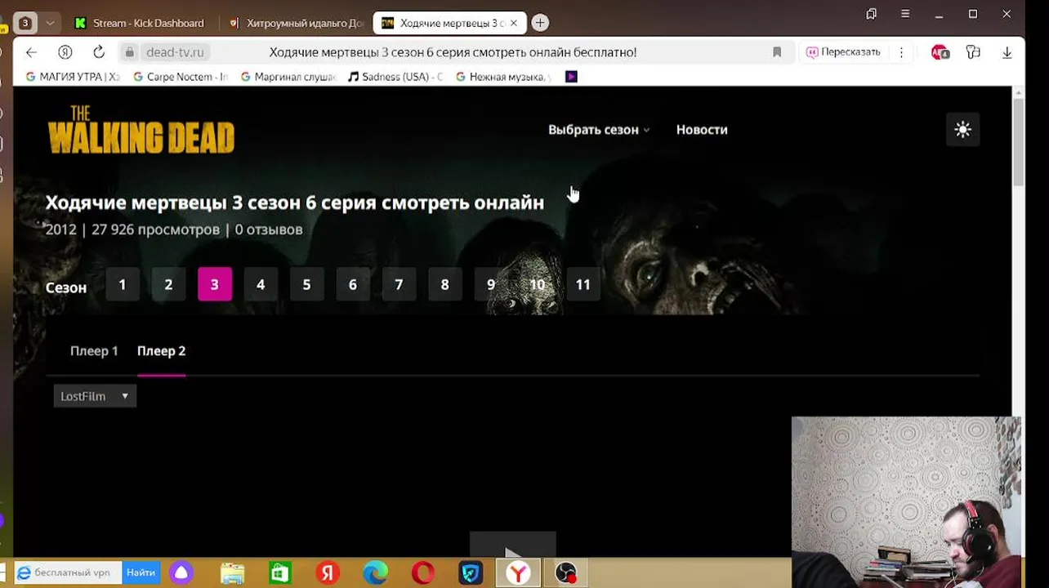Open the blue shield VPN app in taskbar
This screenshot has width=1049, height=588.
click(x=471, y=573)
